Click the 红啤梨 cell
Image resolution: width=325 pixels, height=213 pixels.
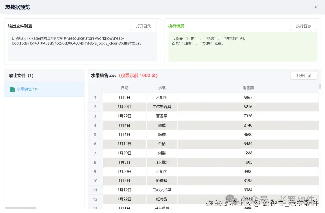(x=162, y=200)
